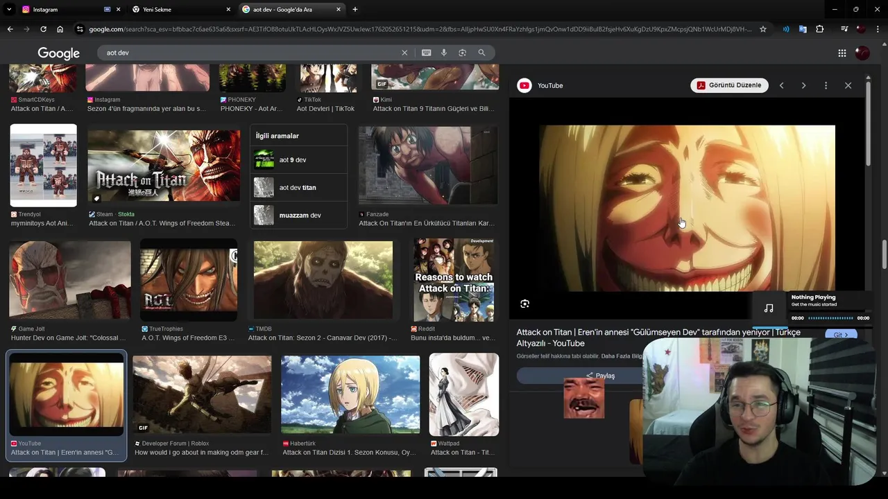Viewport: 888px width, 499px height.
Task: Click 'Attack On Titan'ın En Ürkütücü Titanları' caption
Action: (x=427, y=224)
